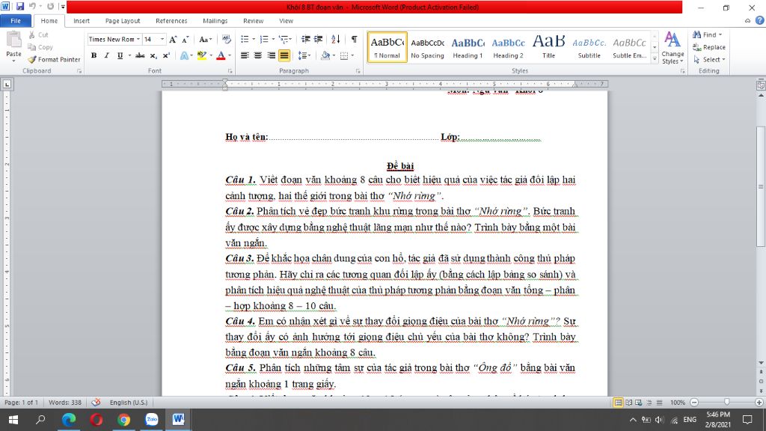The width and height of the screenshot is (766, 431).
Task: Activate Format Painter
Action: pyautogui.click(x=54, y=59)
